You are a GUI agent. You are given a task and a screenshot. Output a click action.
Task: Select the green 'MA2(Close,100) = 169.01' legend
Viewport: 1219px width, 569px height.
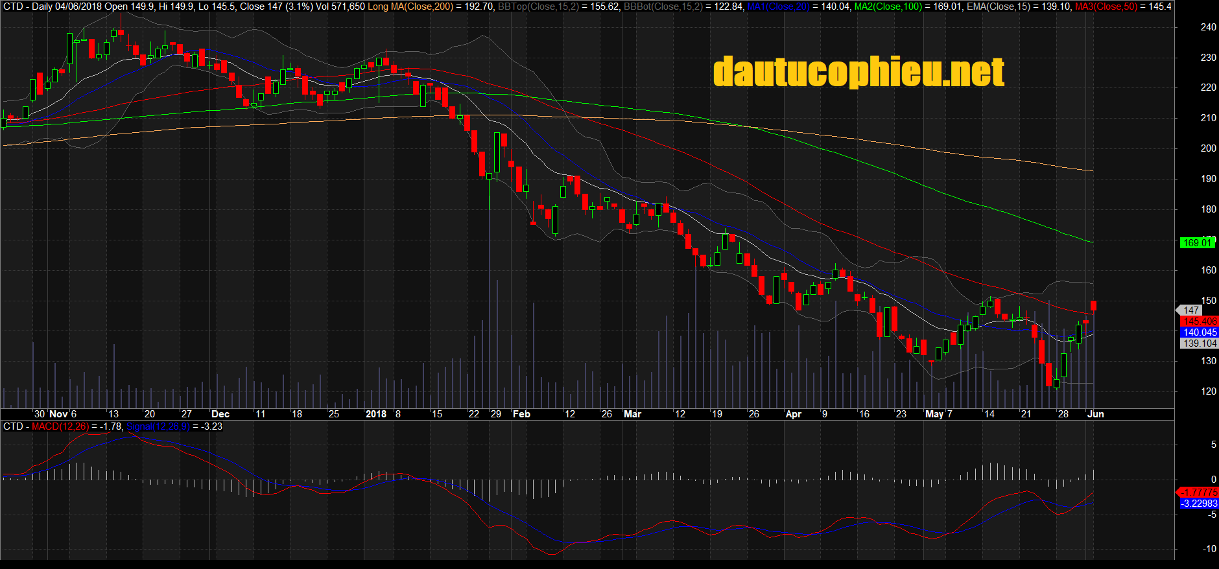pos(908,6)
